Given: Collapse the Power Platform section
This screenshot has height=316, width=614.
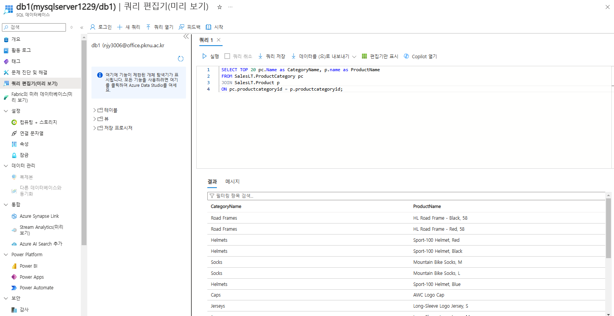Looking at the screenshot, I should (x=6, y=255).
